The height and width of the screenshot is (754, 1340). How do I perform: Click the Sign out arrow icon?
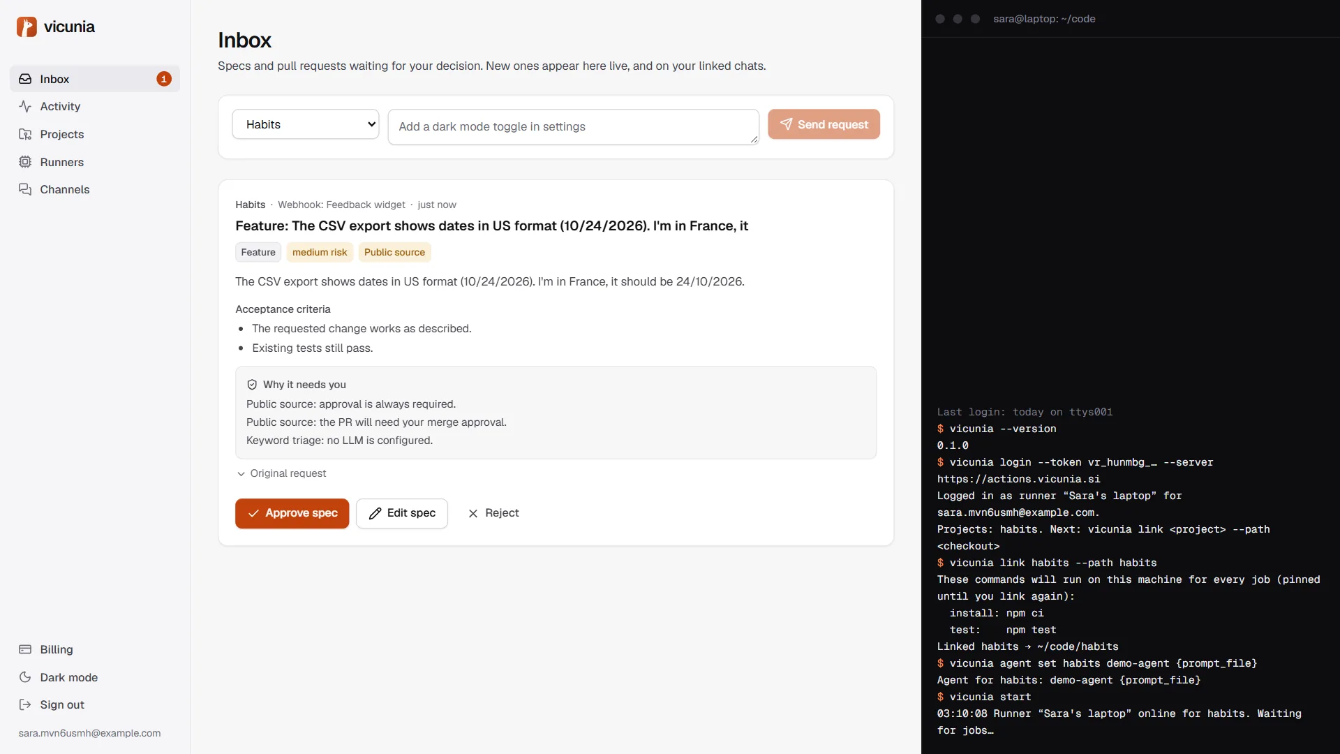pos(25,704)
